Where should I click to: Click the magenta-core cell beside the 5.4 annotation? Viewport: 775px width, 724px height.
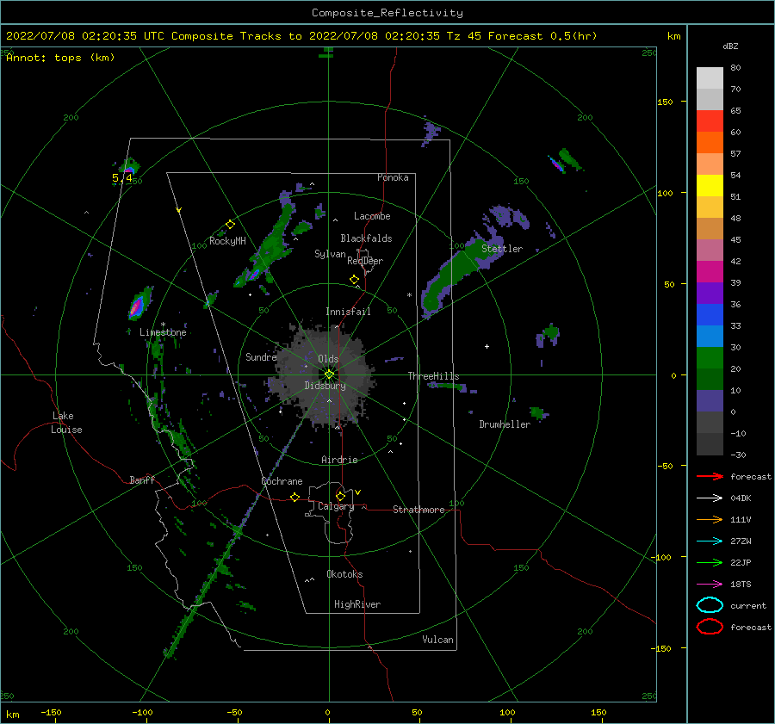tap(129, 168)
